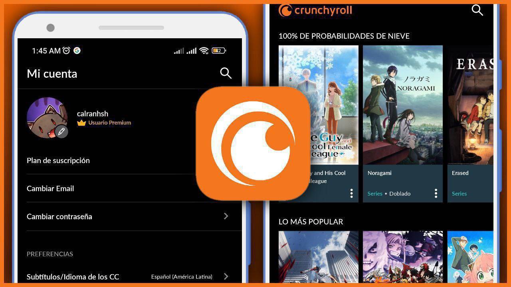Tap the Noragami title text
This screenshot has height=287, width=511.
click(x=380, y=173)
